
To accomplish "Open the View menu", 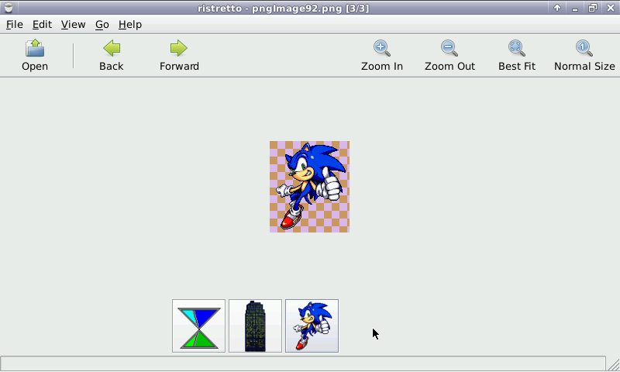I will click(73, 25).
